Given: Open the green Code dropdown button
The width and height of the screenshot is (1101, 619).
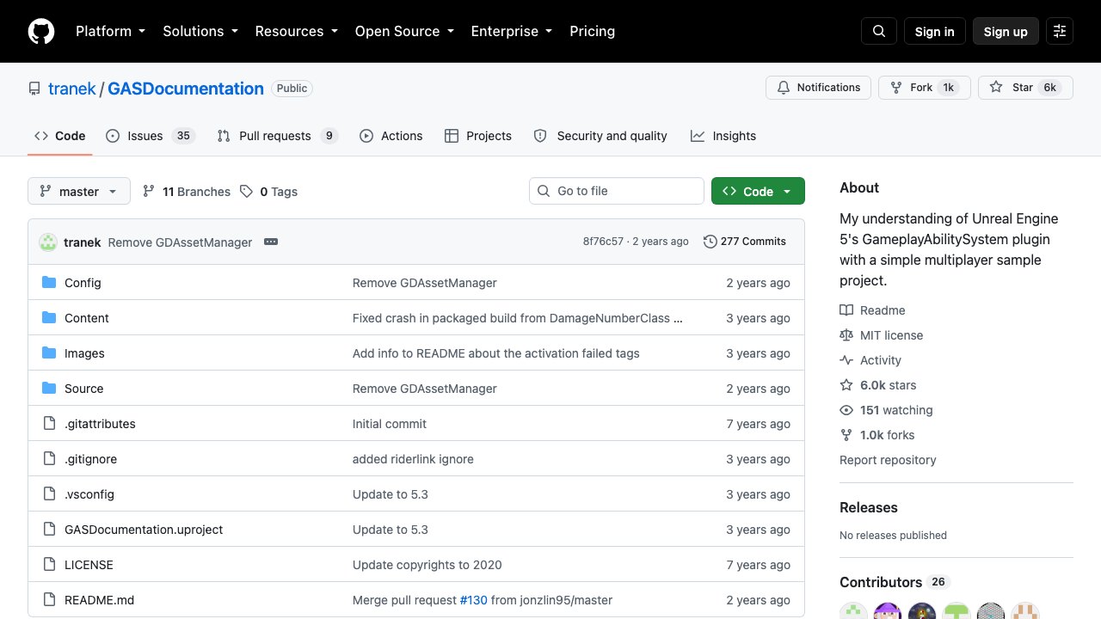Looking at the screenshot, I should pos(758,192).
